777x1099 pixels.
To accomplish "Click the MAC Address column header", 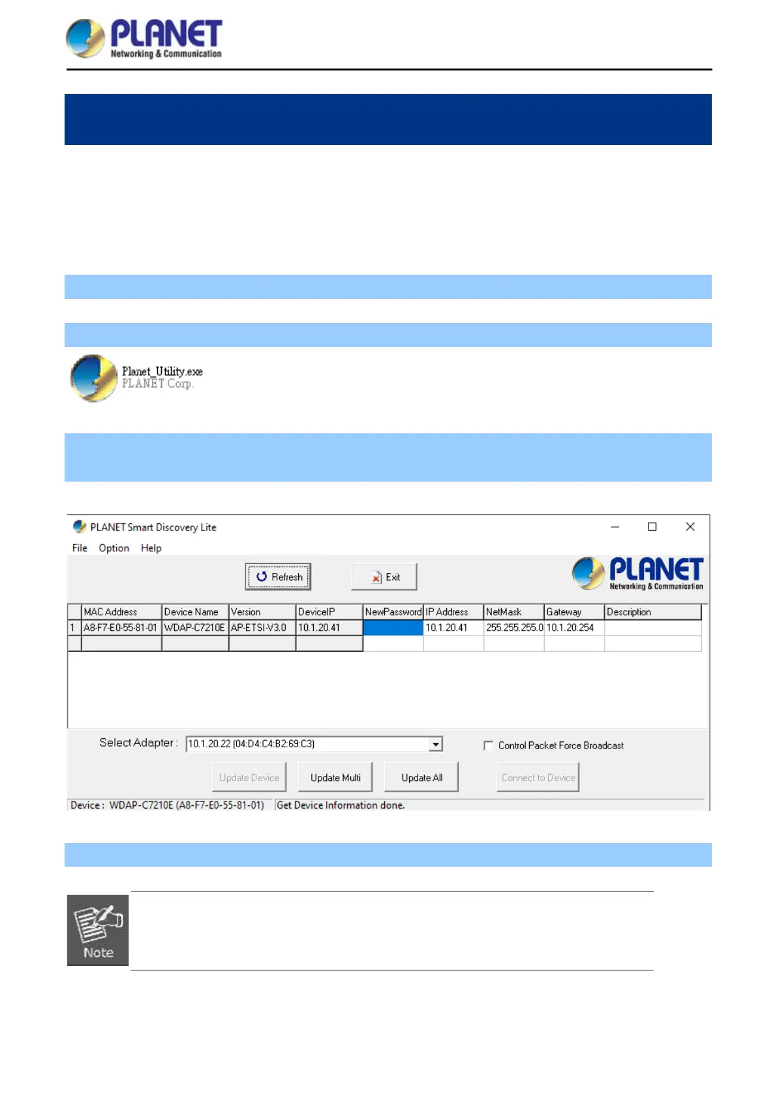I will [x=121, y=612].
